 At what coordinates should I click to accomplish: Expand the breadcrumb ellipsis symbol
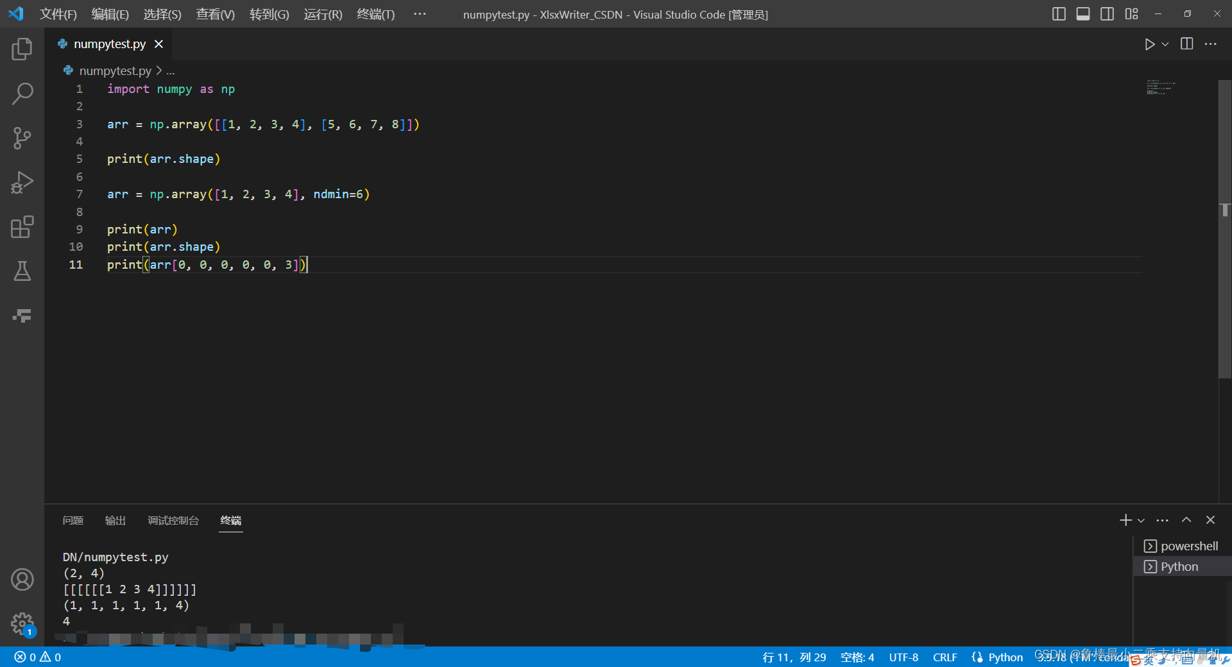[x=171, y=71]
